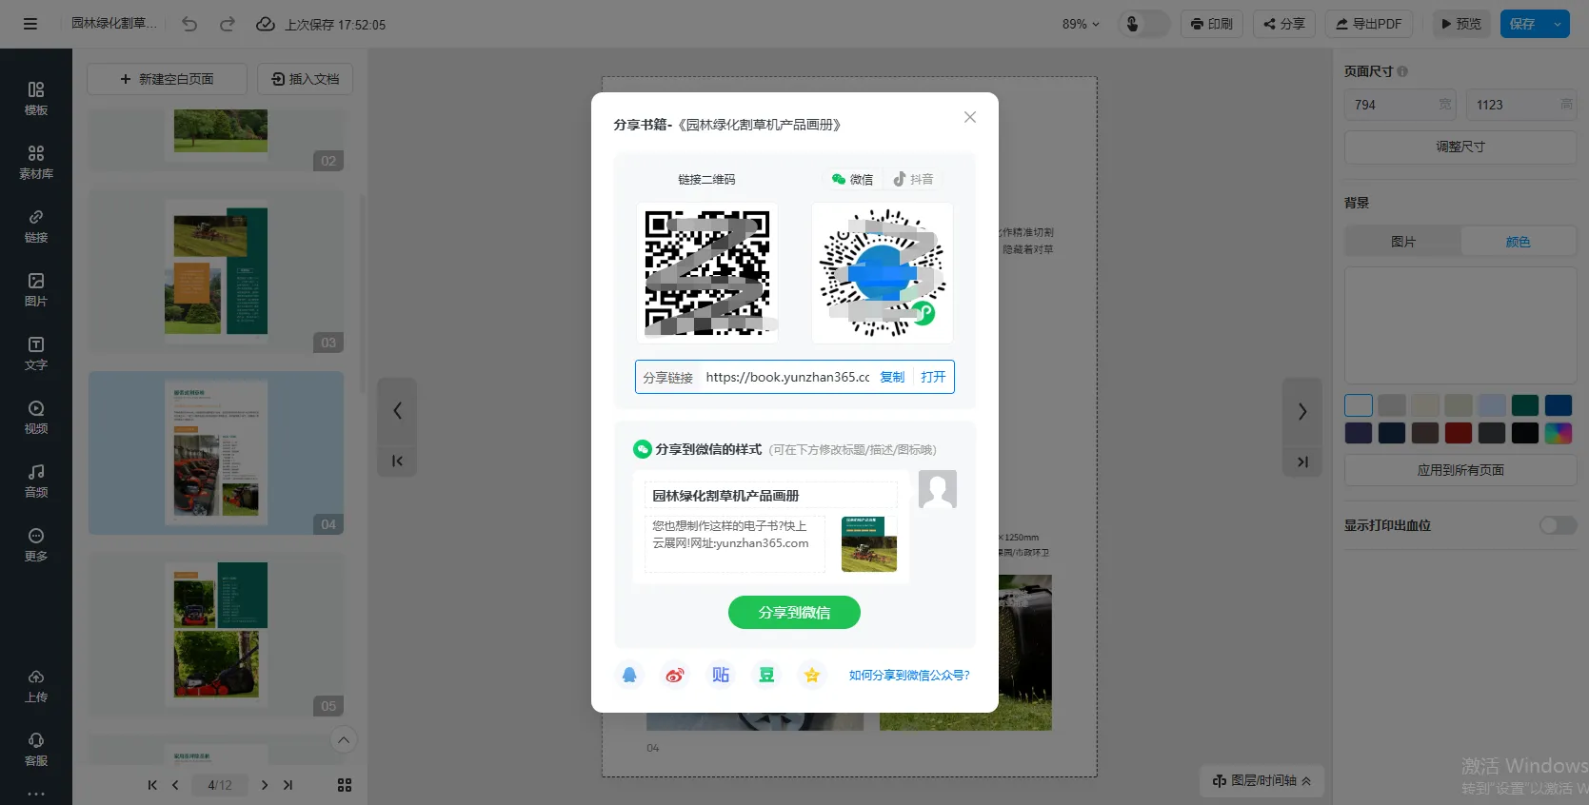Open the 素材库 asset library panel
Screen dimensions: 1589x805
(x=36, y=162)
